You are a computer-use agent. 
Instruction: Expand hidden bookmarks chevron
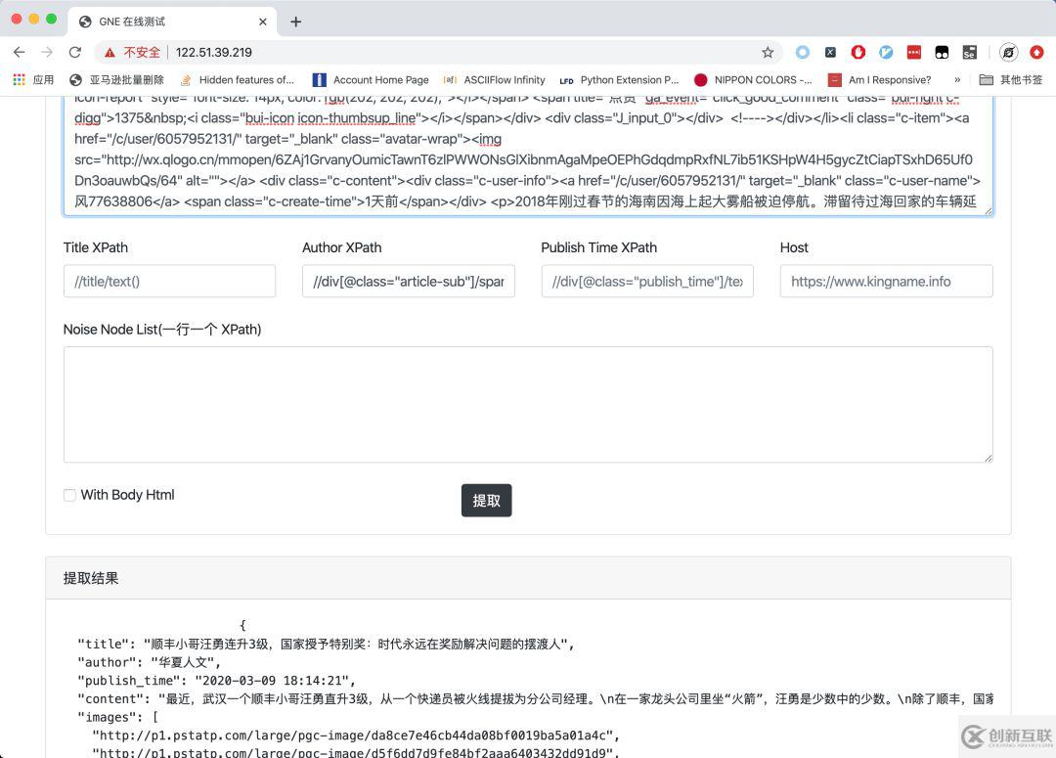pos(957,79)
